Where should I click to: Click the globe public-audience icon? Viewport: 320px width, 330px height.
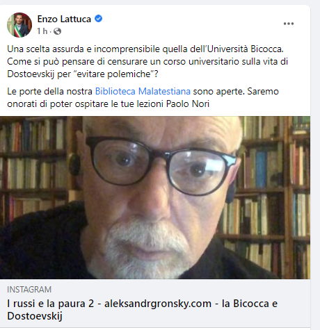[x=57, y=31]
